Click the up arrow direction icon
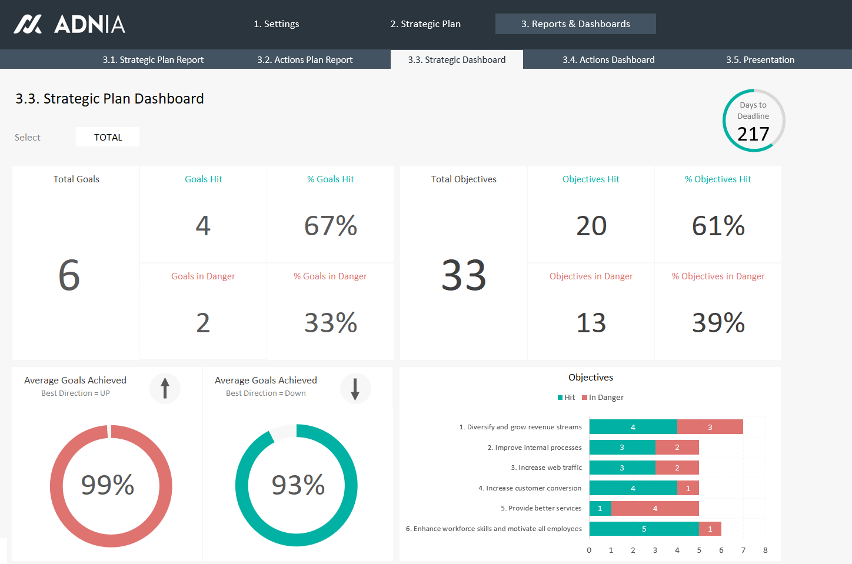 point(165,388)
